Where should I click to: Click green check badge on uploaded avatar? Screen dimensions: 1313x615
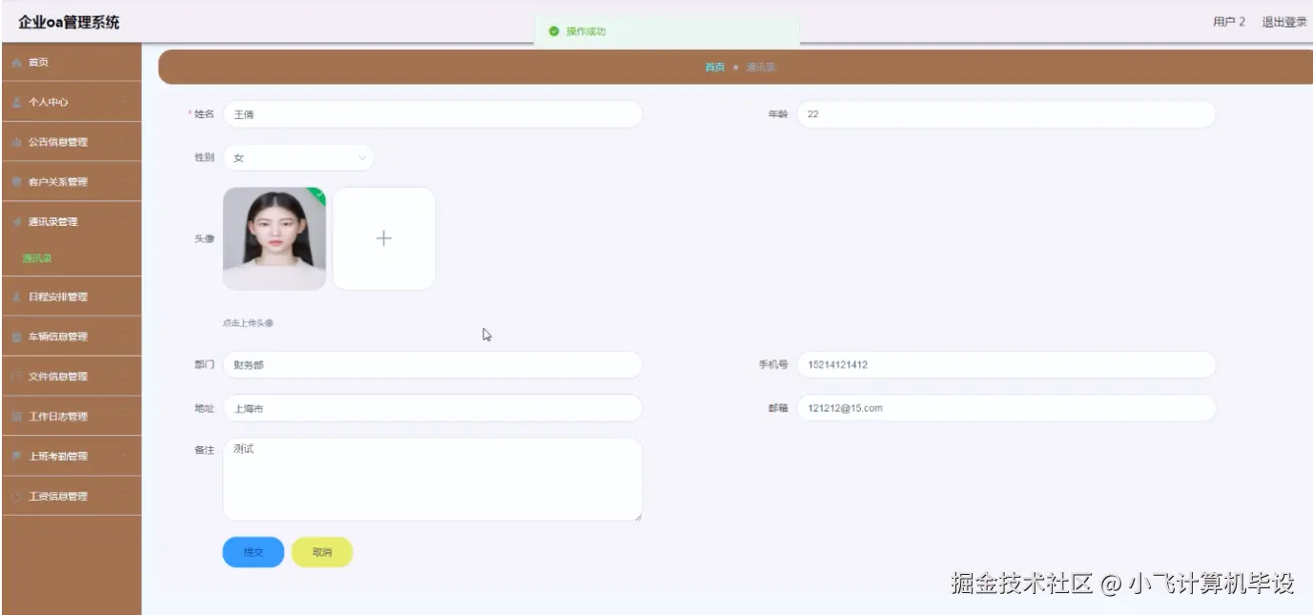point(318,195)
